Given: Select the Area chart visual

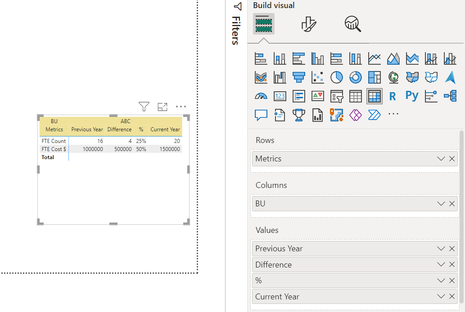Looking at the screenshot, I should [x=393, y=58].
